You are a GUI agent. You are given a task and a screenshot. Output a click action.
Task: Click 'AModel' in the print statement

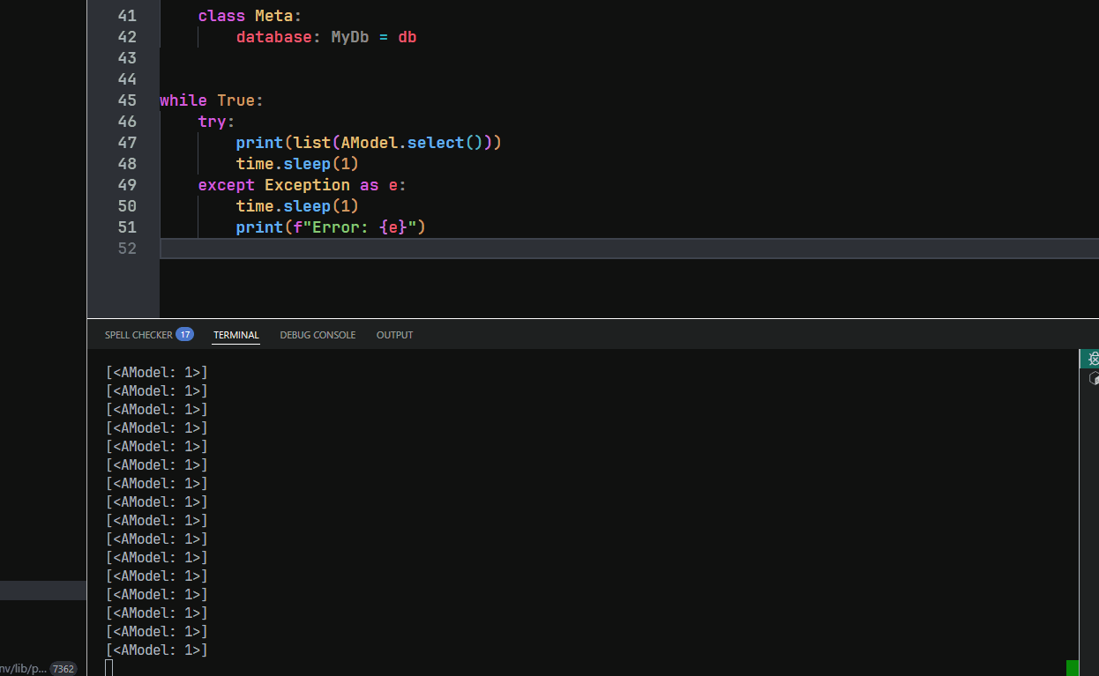tap(369, 143)
